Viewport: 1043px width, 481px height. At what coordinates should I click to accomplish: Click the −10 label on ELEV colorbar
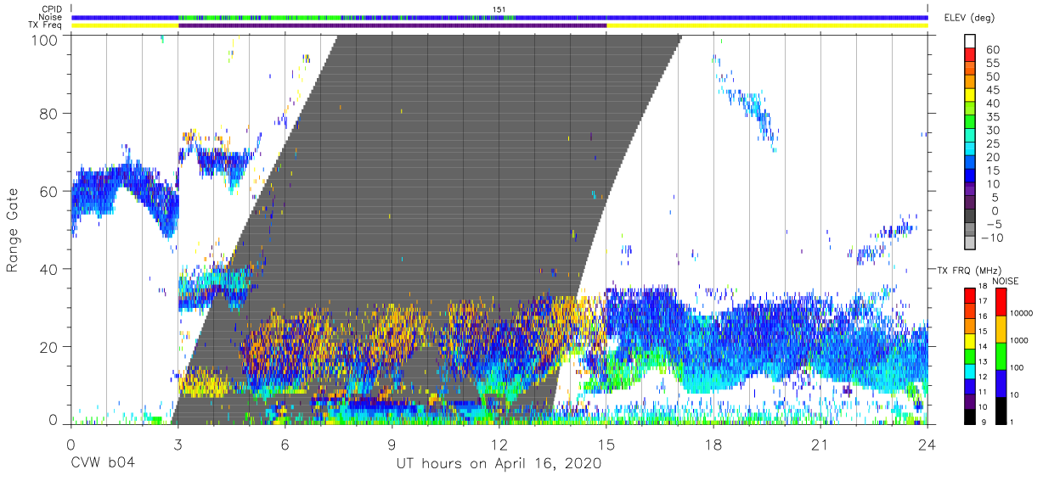pos(992,238)
